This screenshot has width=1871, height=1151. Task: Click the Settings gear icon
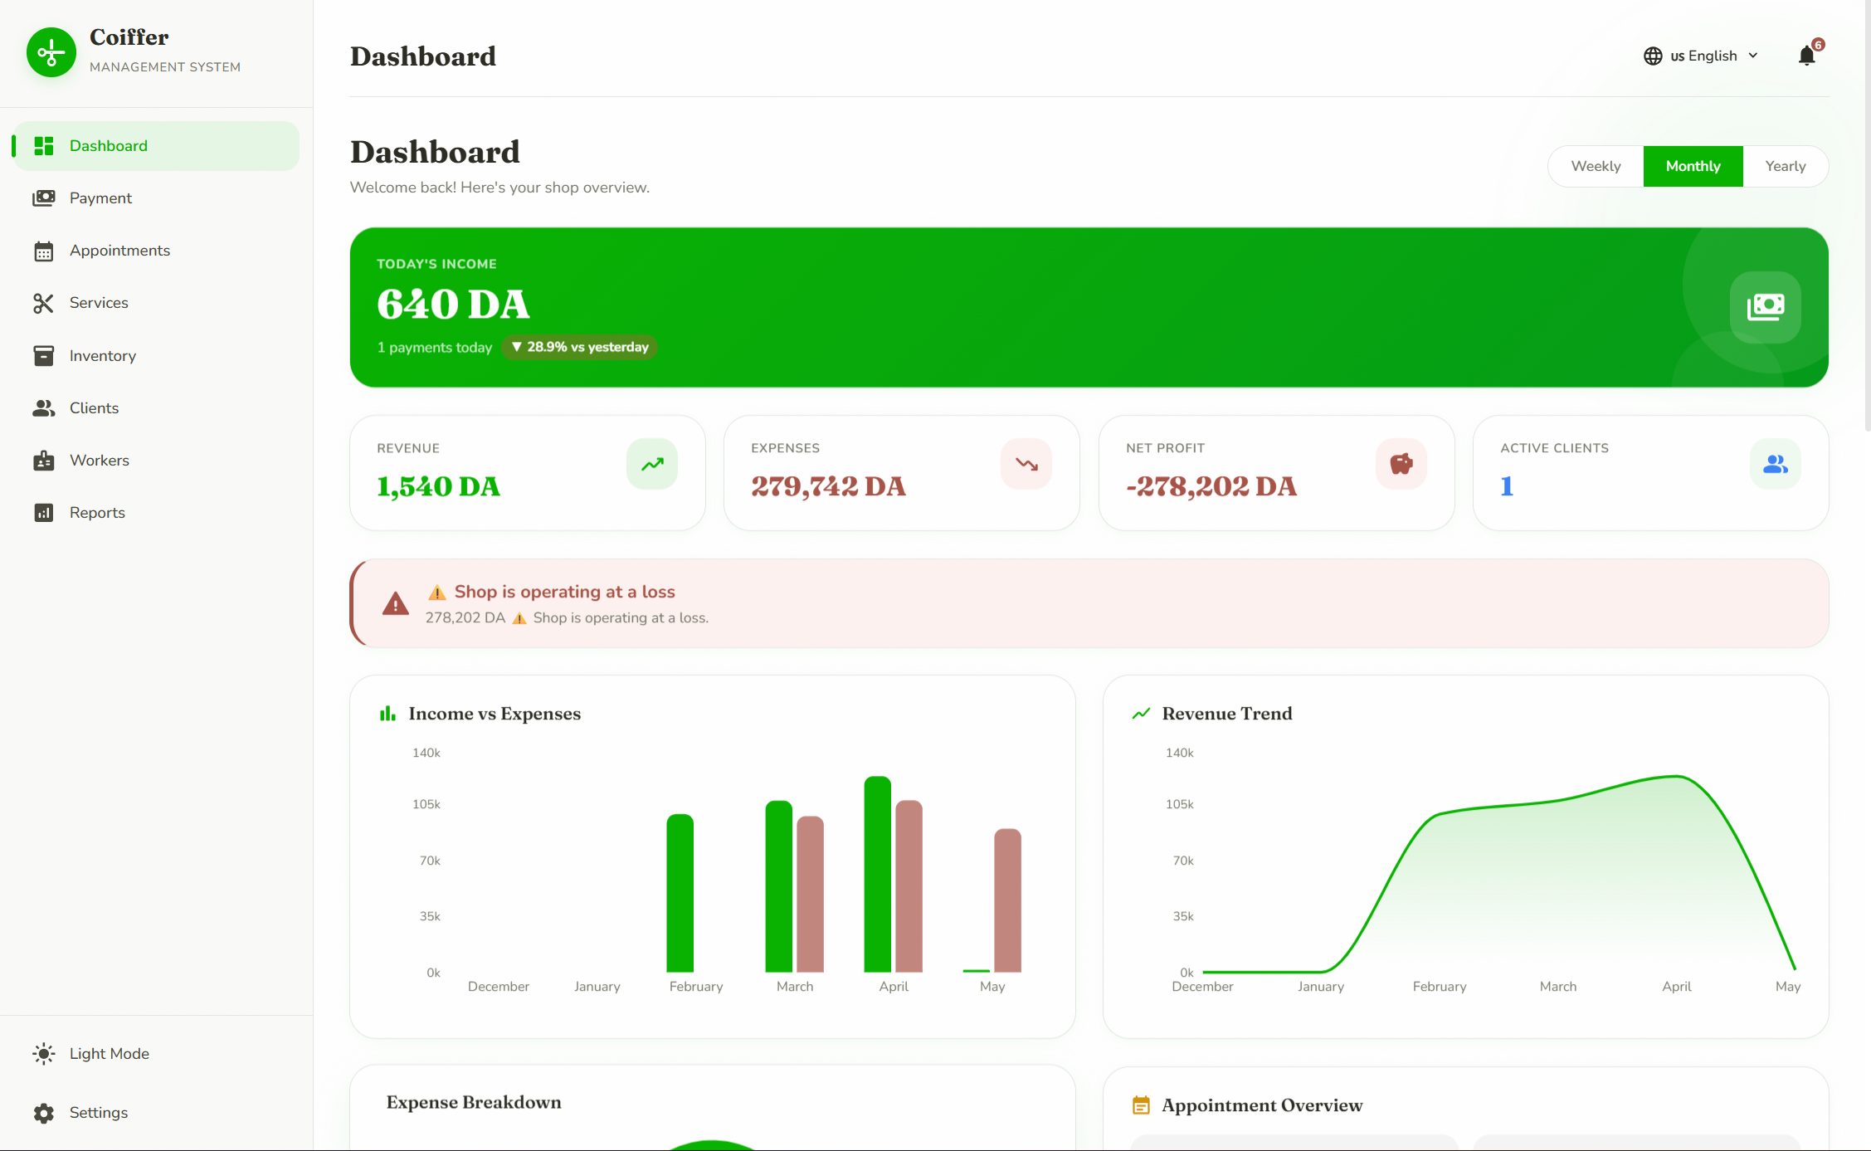click(44, 1113)
